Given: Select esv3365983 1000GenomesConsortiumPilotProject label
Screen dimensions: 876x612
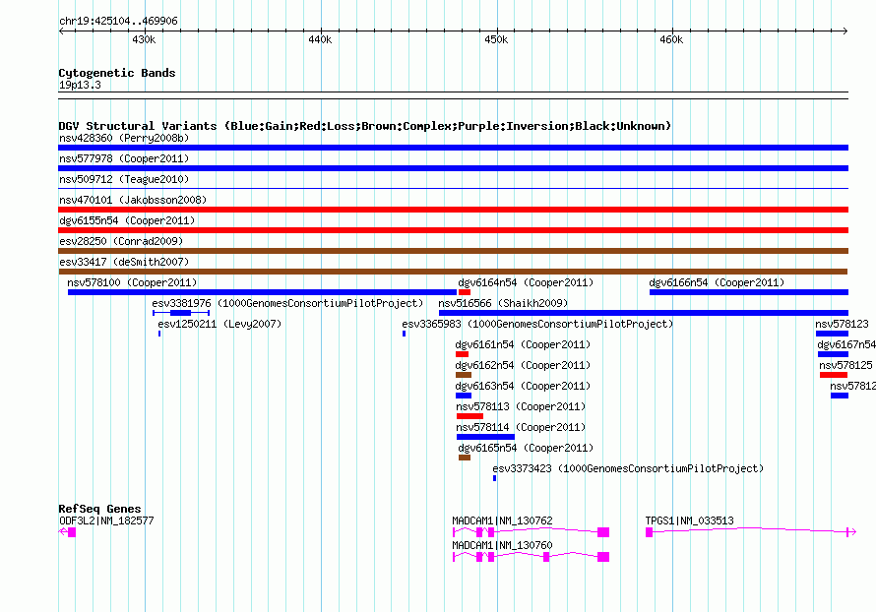Looking at the screenshot, I should tap(537, 324).
